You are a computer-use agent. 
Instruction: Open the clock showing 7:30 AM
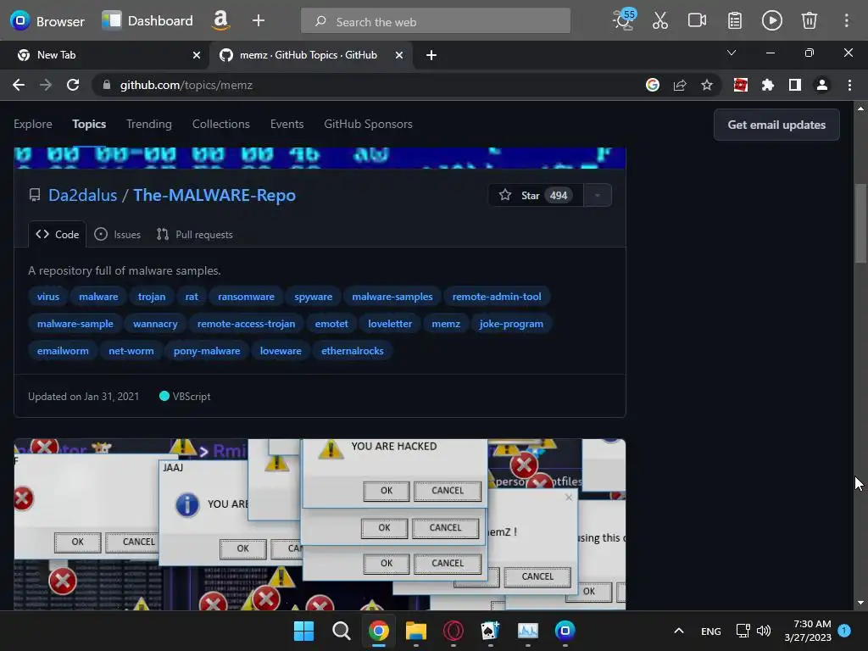tap(808, 631)
